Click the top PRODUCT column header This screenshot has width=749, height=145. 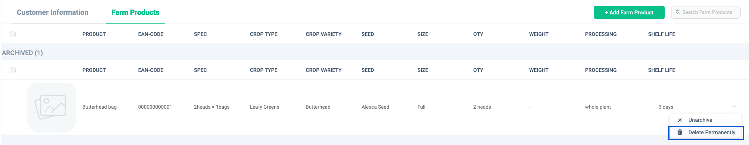pos(94,34)
